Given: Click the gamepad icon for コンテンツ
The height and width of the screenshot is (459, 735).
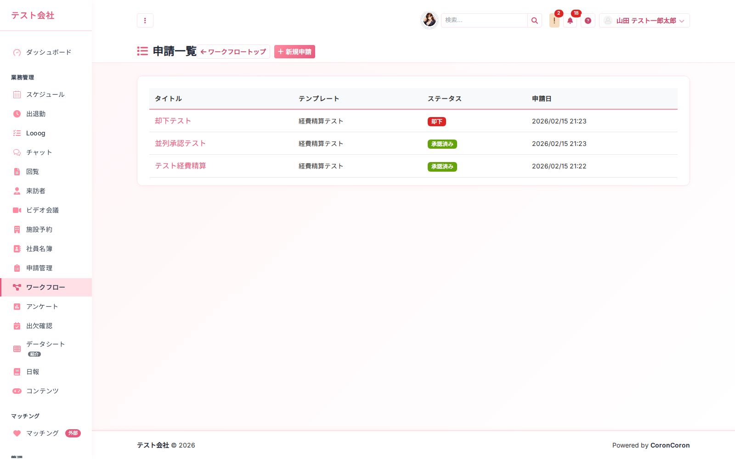Looking at the screenshot, I should pyautogui.click(x=17, y=391).
